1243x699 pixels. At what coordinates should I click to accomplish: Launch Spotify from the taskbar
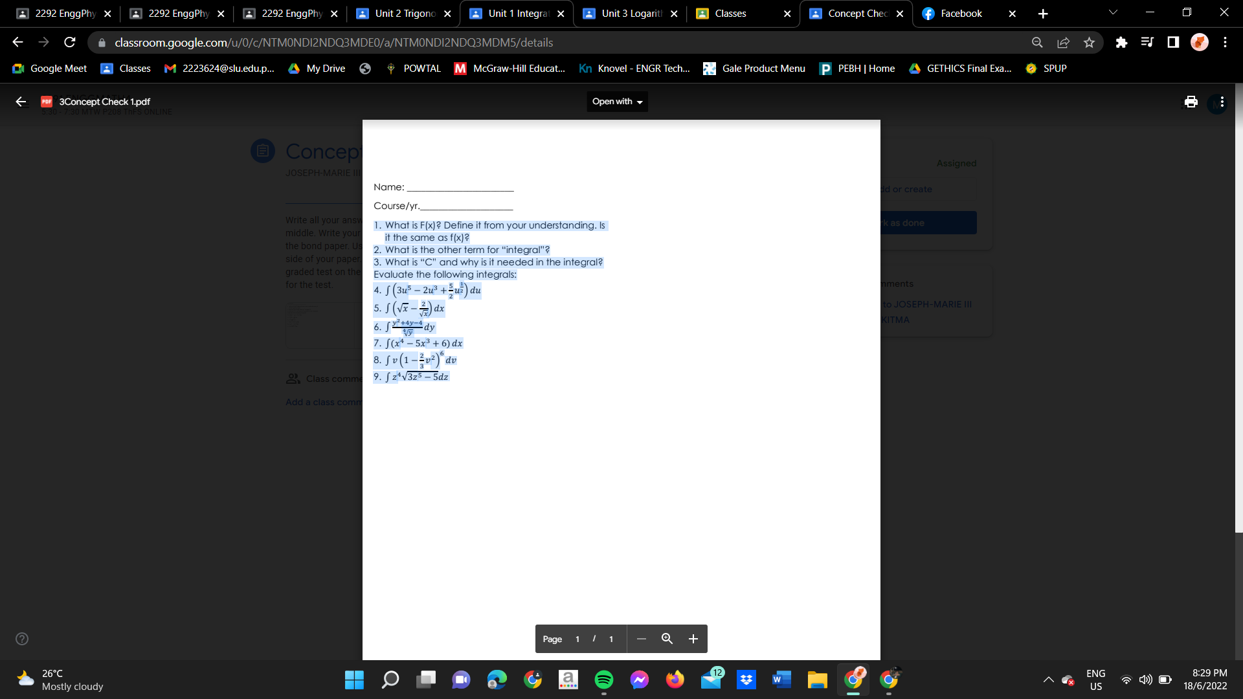604,680
